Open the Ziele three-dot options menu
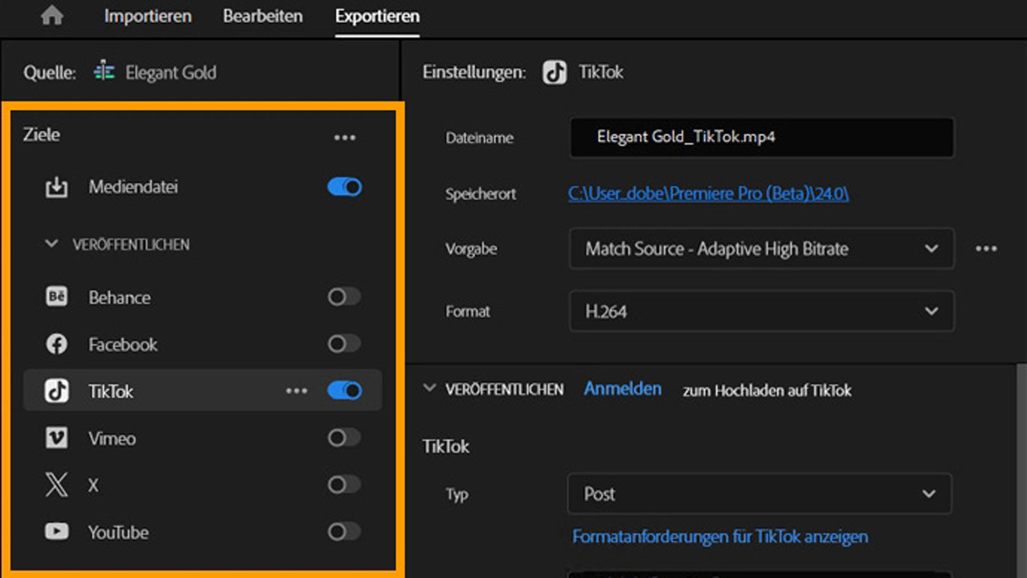1027x578 pixels. [344, 138]
